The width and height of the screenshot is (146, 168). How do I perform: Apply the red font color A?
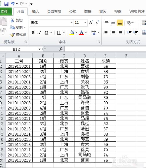81,32
